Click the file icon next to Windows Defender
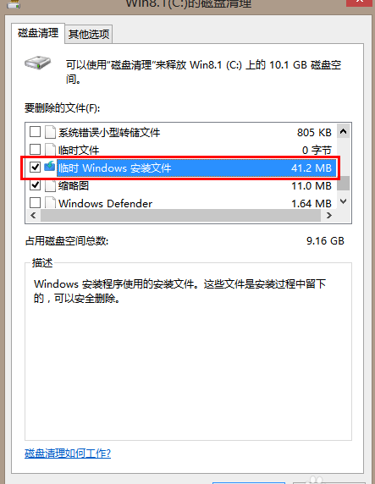 [50, 202]
